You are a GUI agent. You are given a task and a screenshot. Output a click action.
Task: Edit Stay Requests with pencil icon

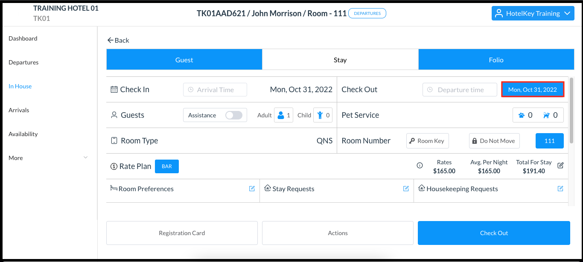(x=406, y=189)
